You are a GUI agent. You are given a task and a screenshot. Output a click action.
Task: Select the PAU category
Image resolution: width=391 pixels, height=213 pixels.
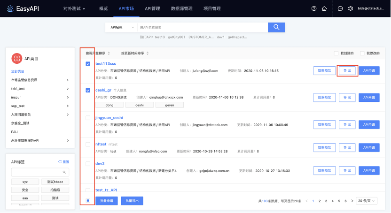coord(14,132)
